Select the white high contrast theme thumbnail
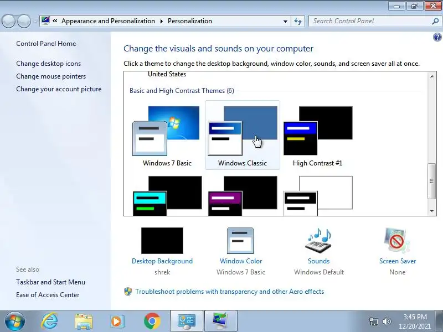 click(318, 196)
